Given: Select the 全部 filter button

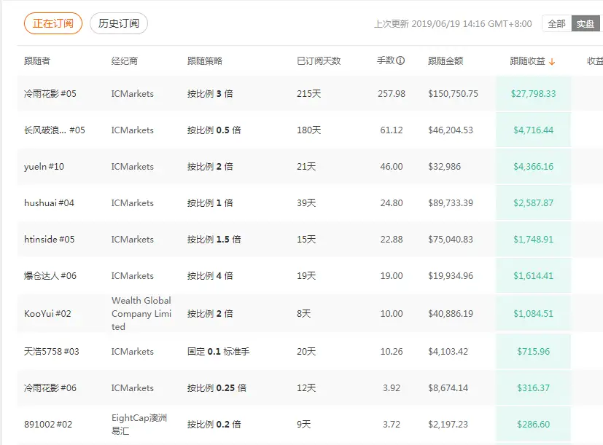Looking at the screenshot, I should (x=556, y=24).
